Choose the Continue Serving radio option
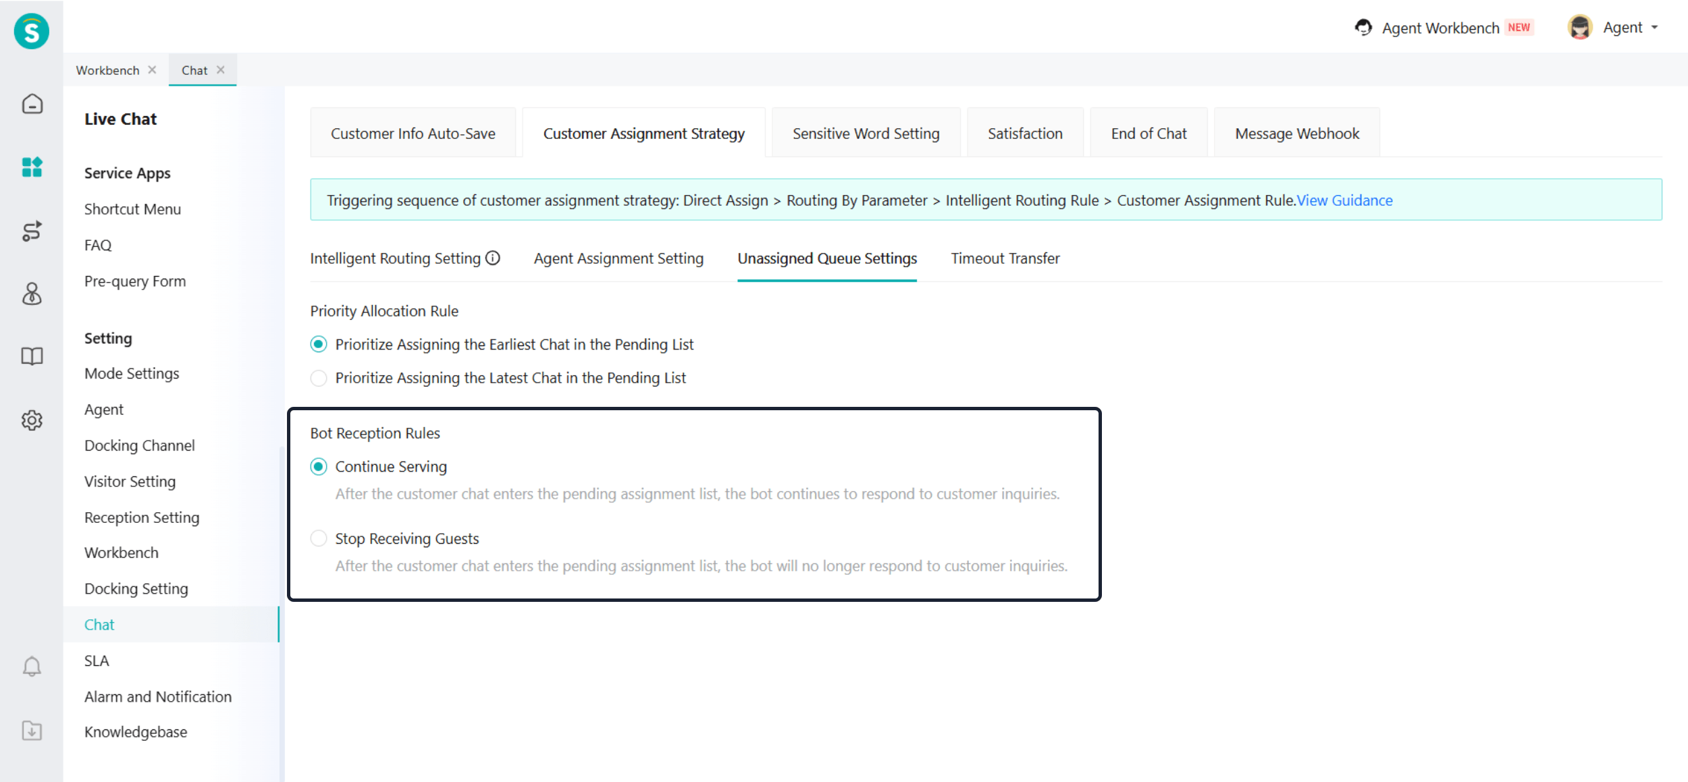The width and height of the screenshot is (1688, 782). point(319,466)
